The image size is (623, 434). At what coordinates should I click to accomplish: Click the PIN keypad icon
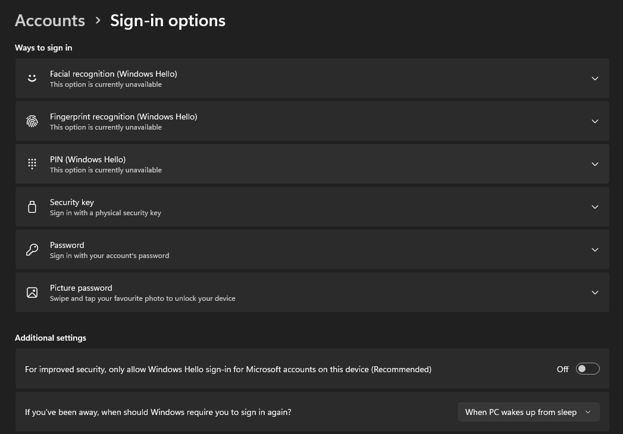[32, 163]
